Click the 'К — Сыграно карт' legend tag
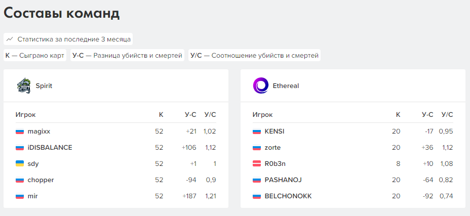Viewport: 470px width, 216px height. [x=35, y=56]
